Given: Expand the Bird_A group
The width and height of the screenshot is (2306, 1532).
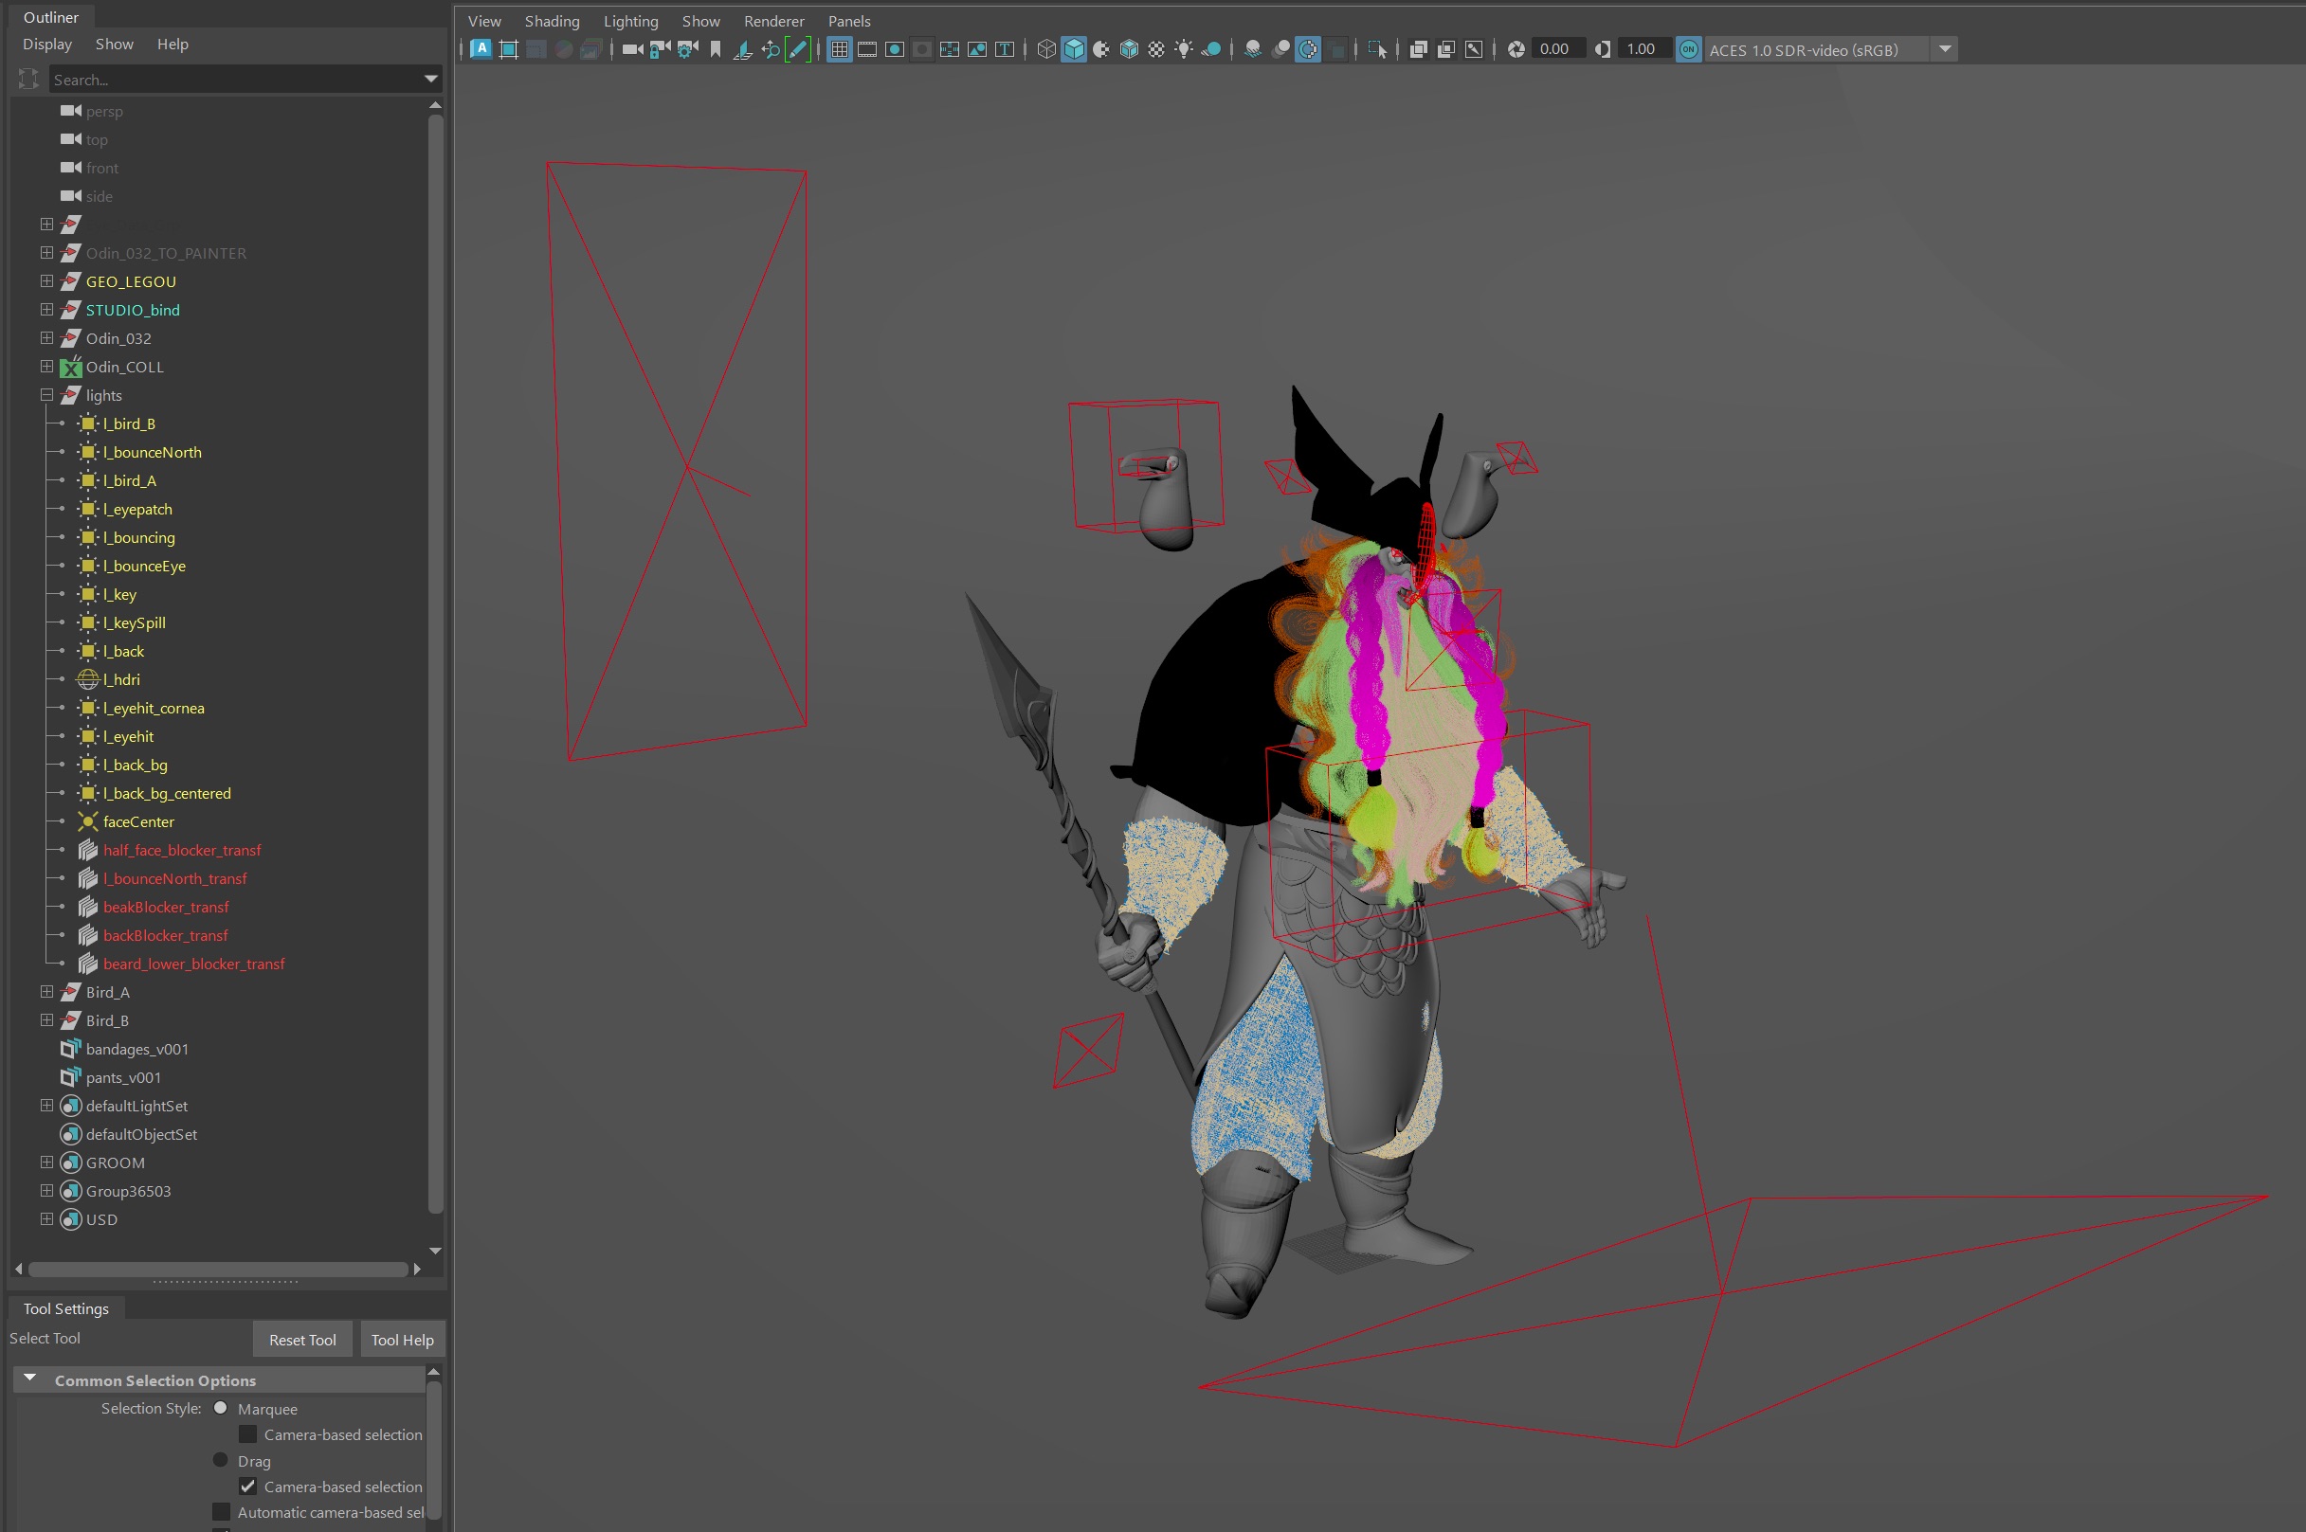Looking at the screenshot, I should (45, 992).
